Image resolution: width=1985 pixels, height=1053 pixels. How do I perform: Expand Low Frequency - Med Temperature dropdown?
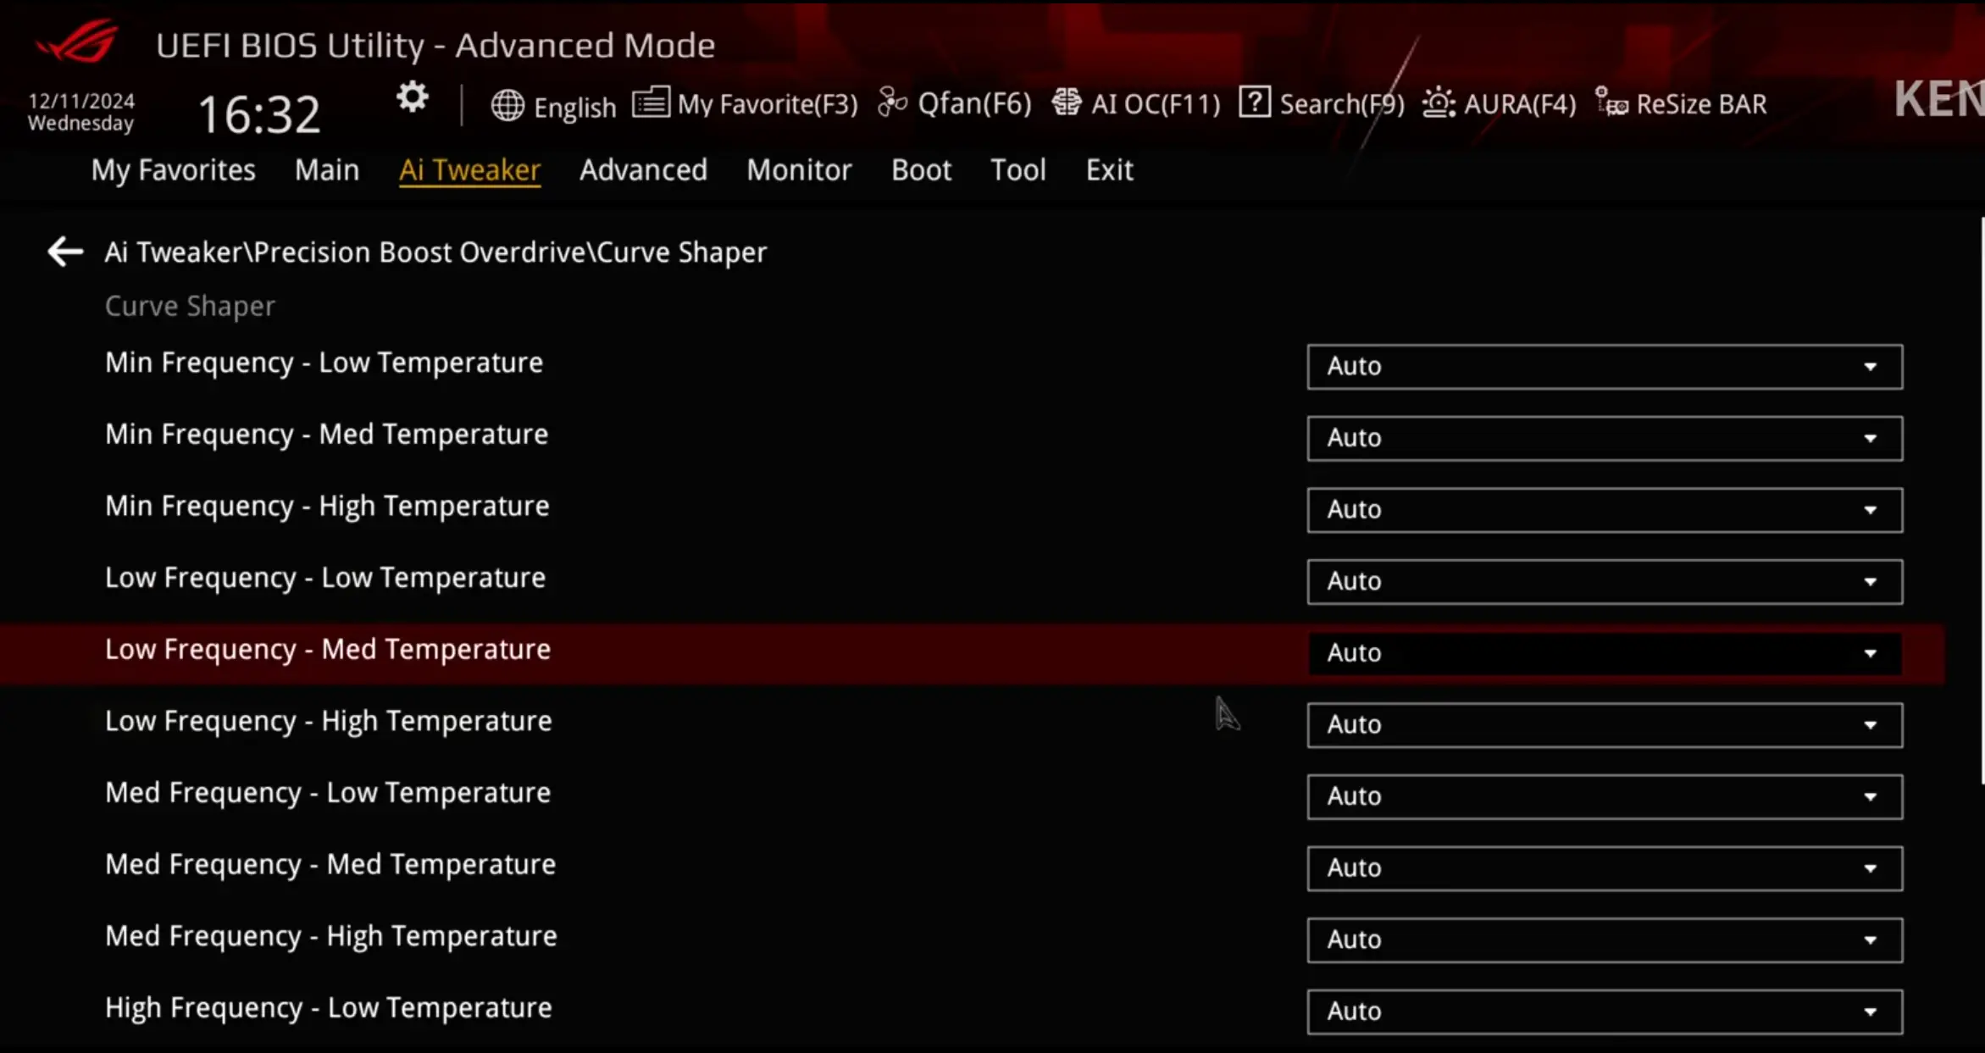(x=1605, y=653)
